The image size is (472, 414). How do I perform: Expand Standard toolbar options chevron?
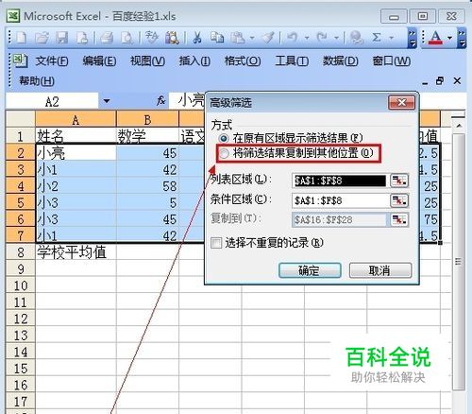[x=412, y=39]
